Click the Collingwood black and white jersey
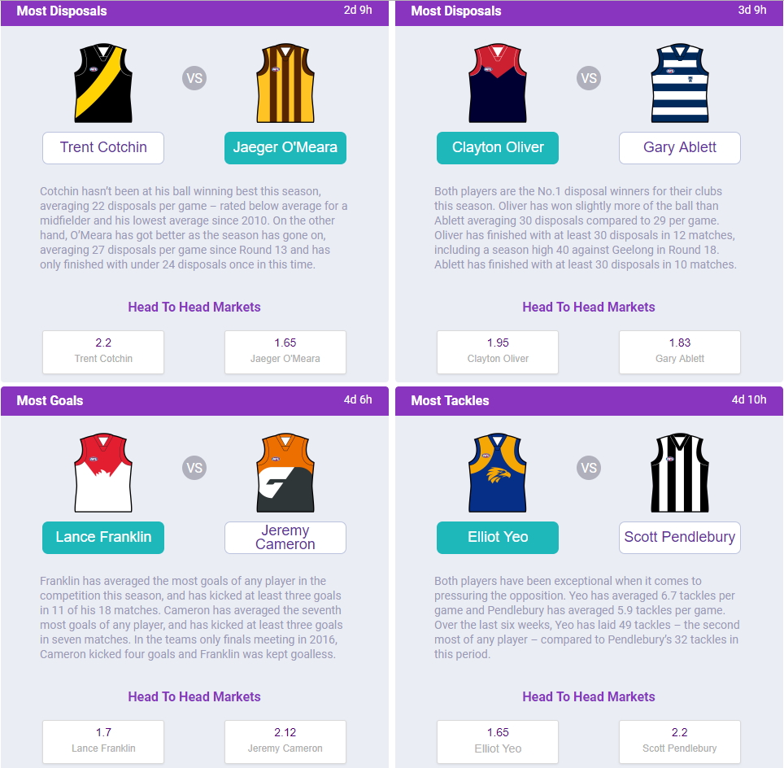The height and width of the screenshot is (768, 784). point(680,473)
